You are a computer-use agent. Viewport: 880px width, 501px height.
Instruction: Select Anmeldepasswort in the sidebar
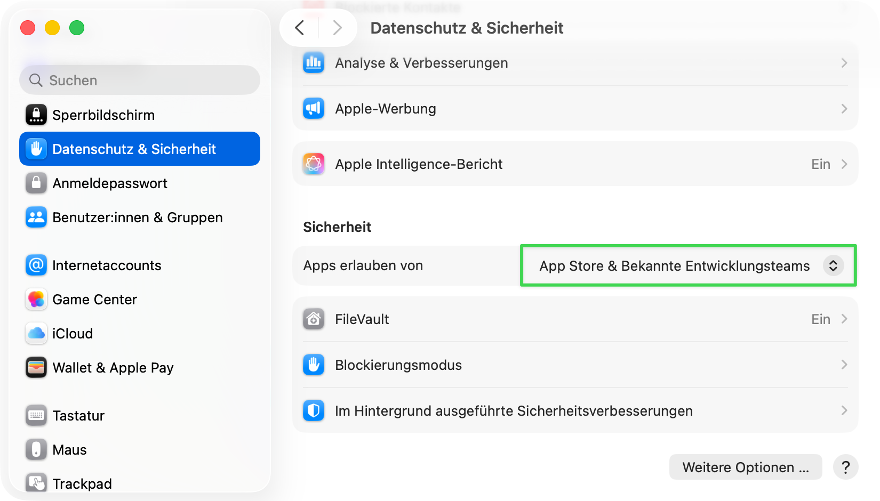(x=110, y=183)
